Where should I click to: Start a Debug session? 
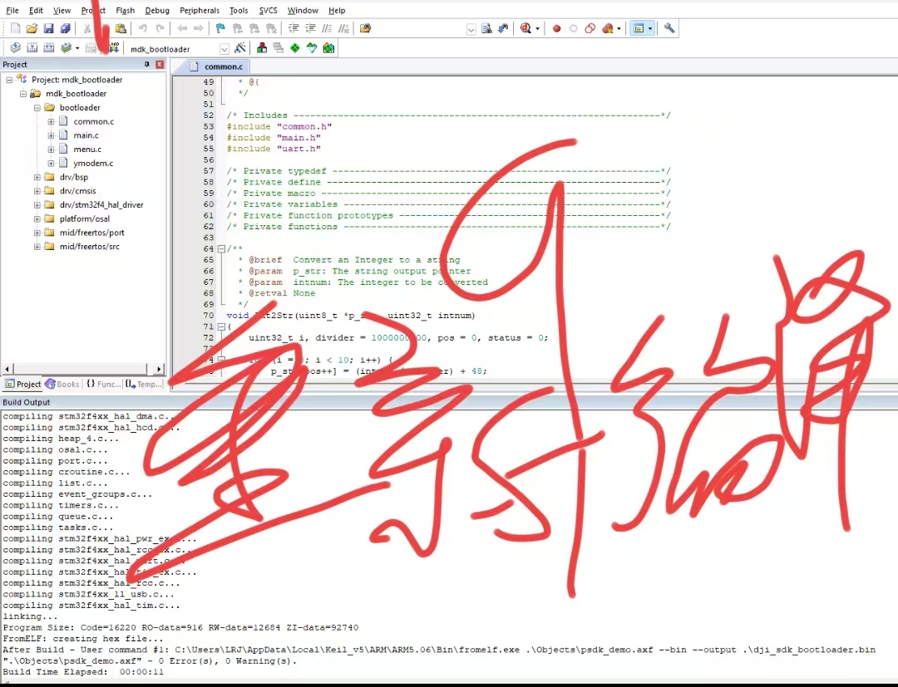[x=525, y=28]
